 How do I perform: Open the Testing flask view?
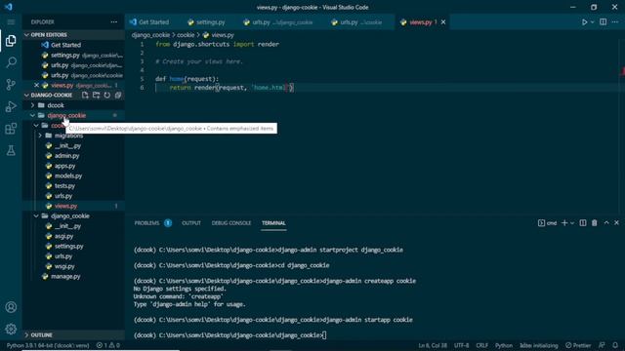pos(11,150)
